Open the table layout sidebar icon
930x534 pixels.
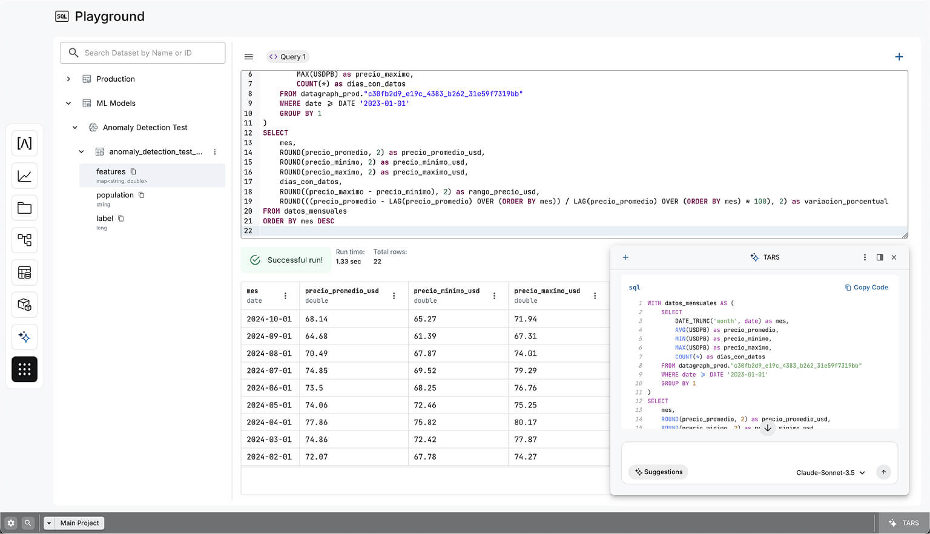tap(24, 272)
